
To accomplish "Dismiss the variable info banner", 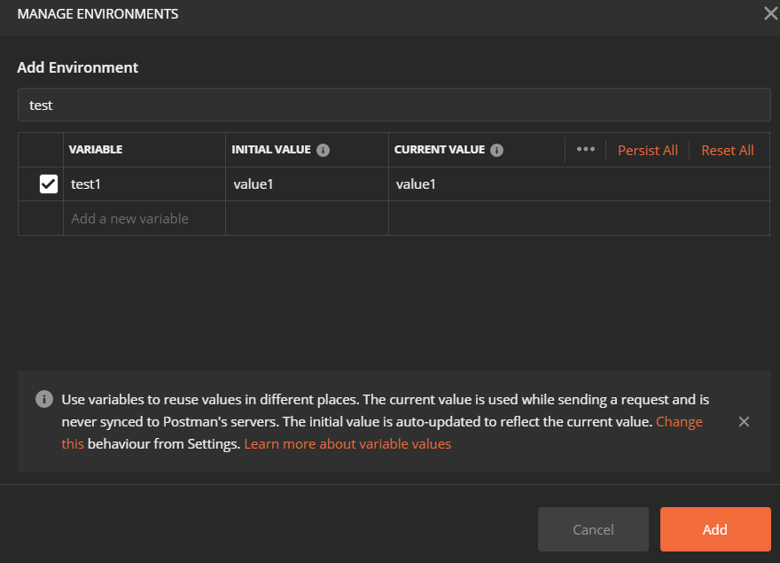I will (744, 422).
